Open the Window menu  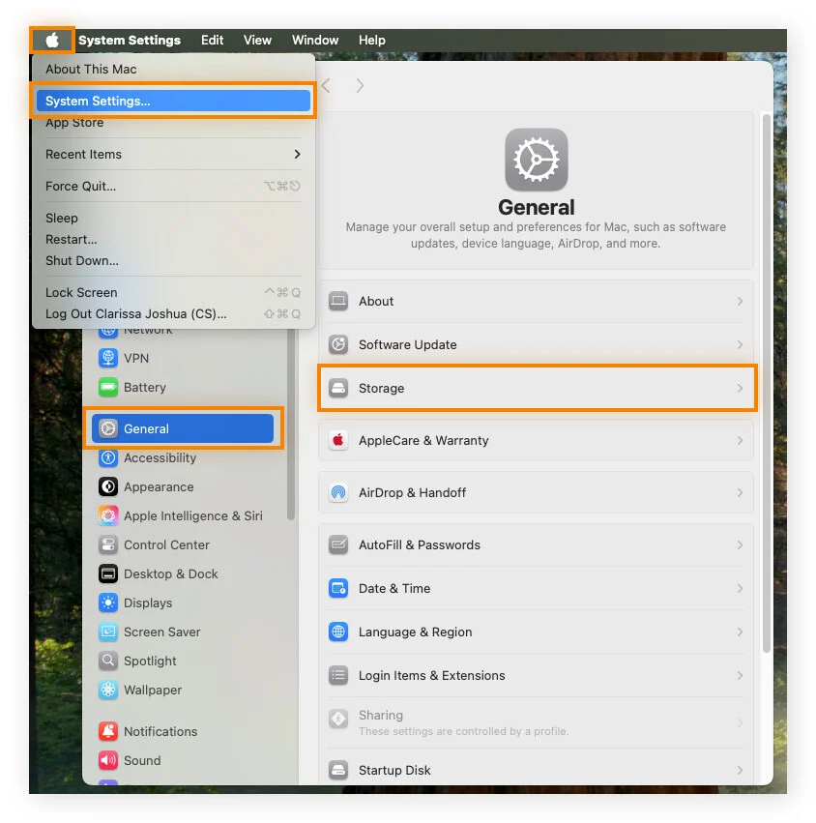[314, 40]
